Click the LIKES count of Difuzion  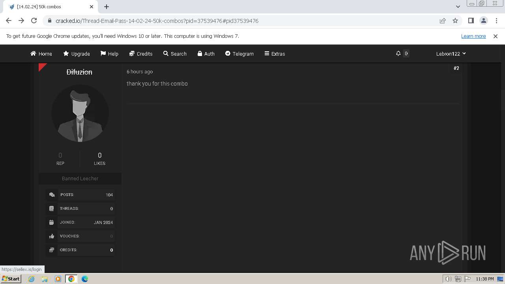click(x=99, y=155)
